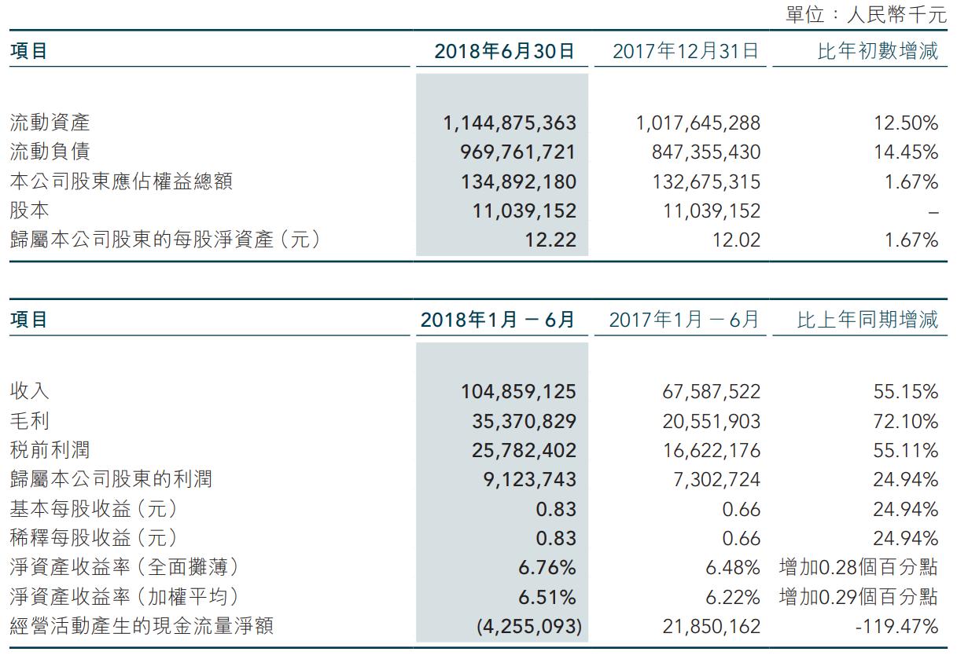Select the 2018年6月30日 column header
This screenshot has width=957, height=659.
[504, 52]
